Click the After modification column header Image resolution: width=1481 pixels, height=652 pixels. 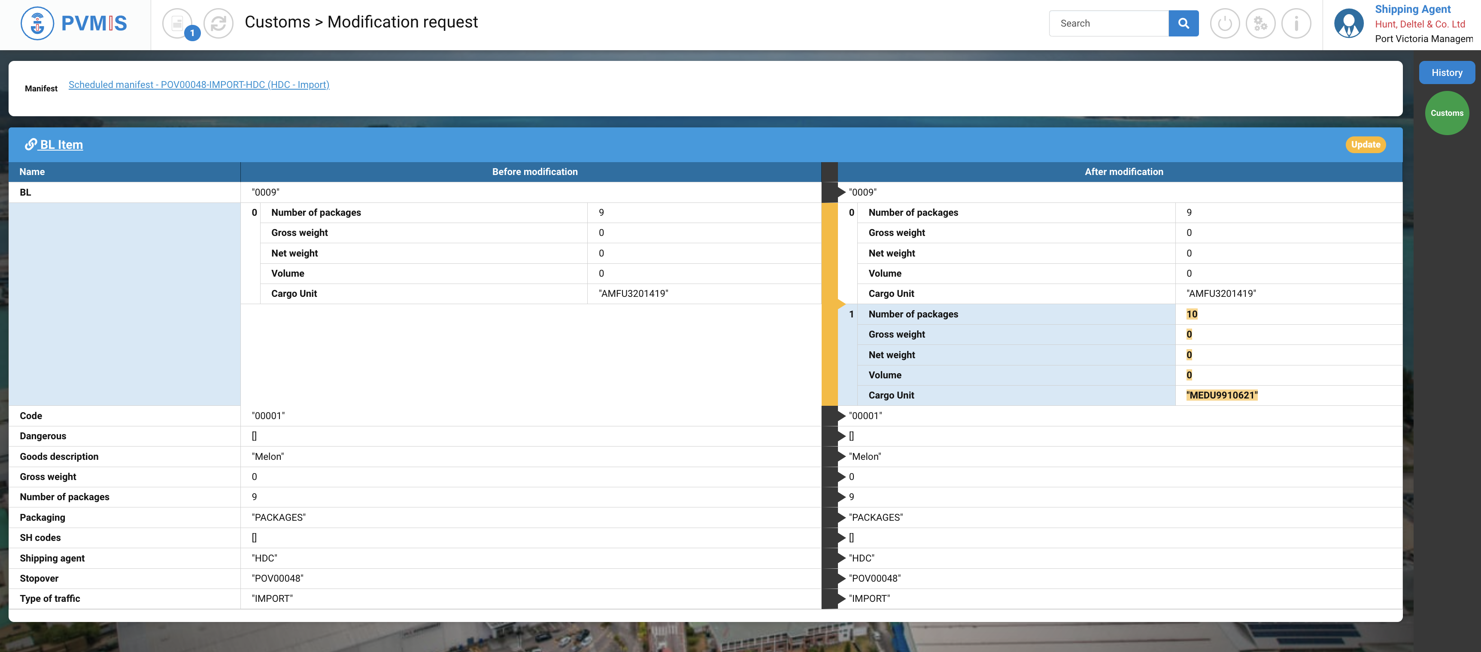(x=1123, y=172)
